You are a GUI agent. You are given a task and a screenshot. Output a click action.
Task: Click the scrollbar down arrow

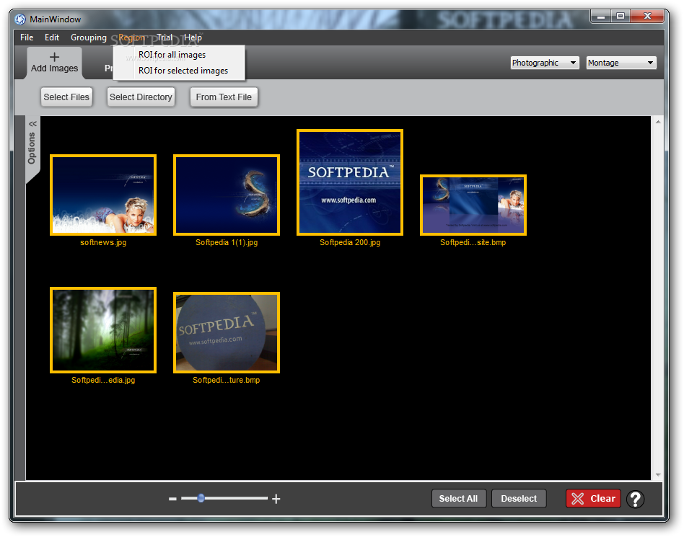point(658,475)
